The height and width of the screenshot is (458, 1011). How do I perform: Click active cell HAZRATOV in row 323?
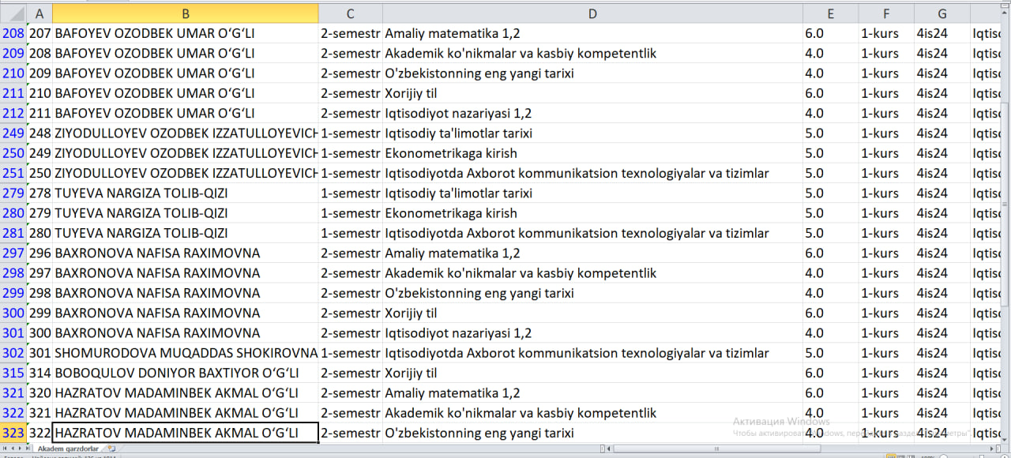186,433
